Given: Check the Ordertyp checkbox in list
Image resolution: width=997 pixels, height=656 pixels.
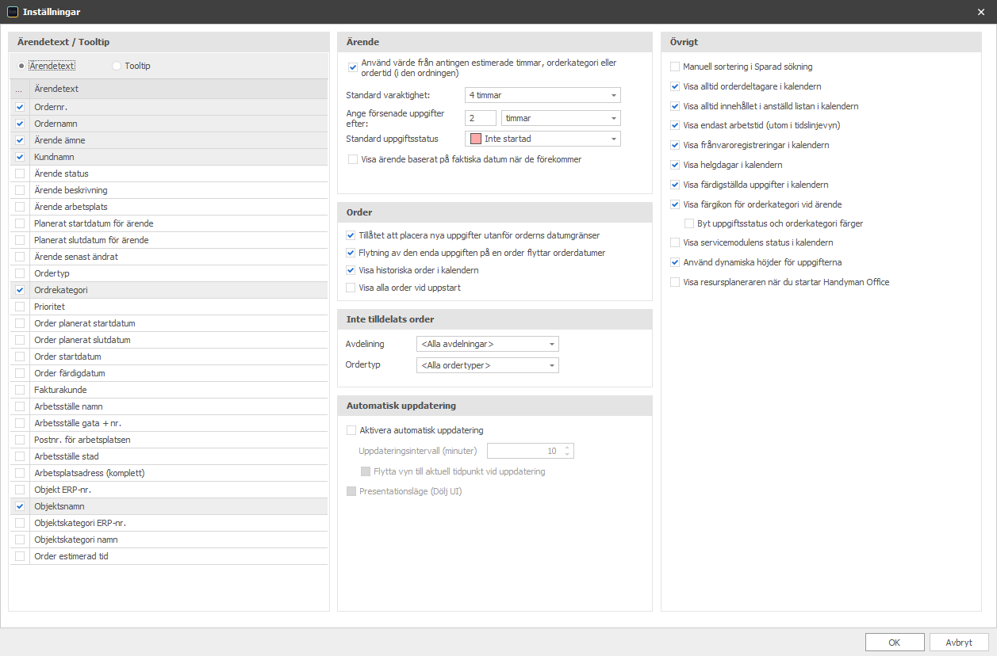Looking at the screenshot, I should (x=20, y=273).
